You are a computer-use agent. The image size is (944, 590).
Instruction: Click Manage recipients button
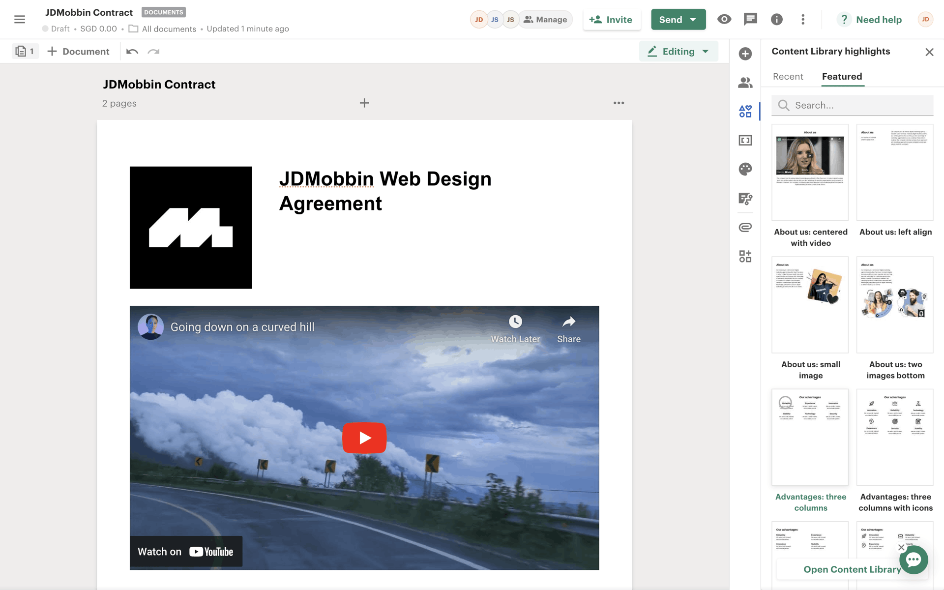tap(546, 20)
